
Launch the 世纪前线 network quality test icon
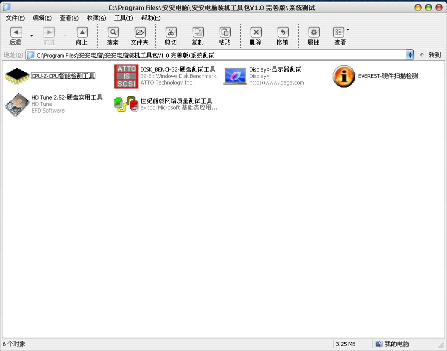[x=126, y=104]
